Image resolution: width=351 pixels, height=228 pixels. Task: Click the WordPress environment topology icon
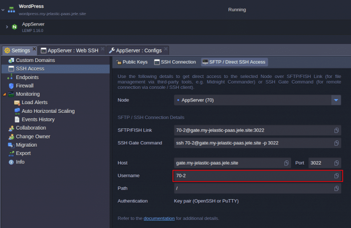[11, 10]
